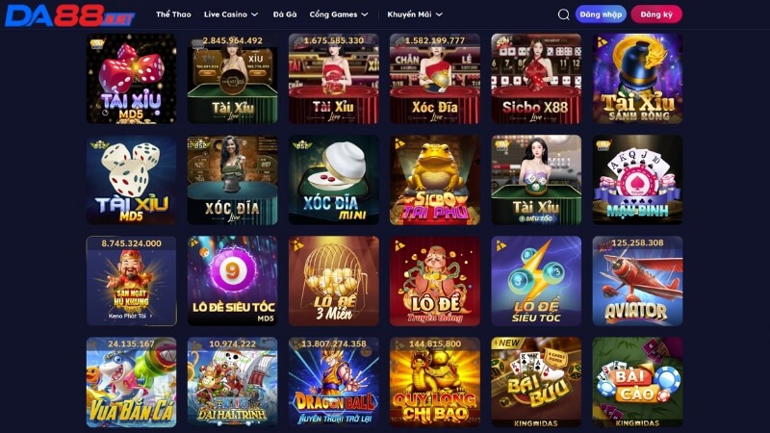Expand the Khuyến Mãi dropdown

(x=415, y=14)
